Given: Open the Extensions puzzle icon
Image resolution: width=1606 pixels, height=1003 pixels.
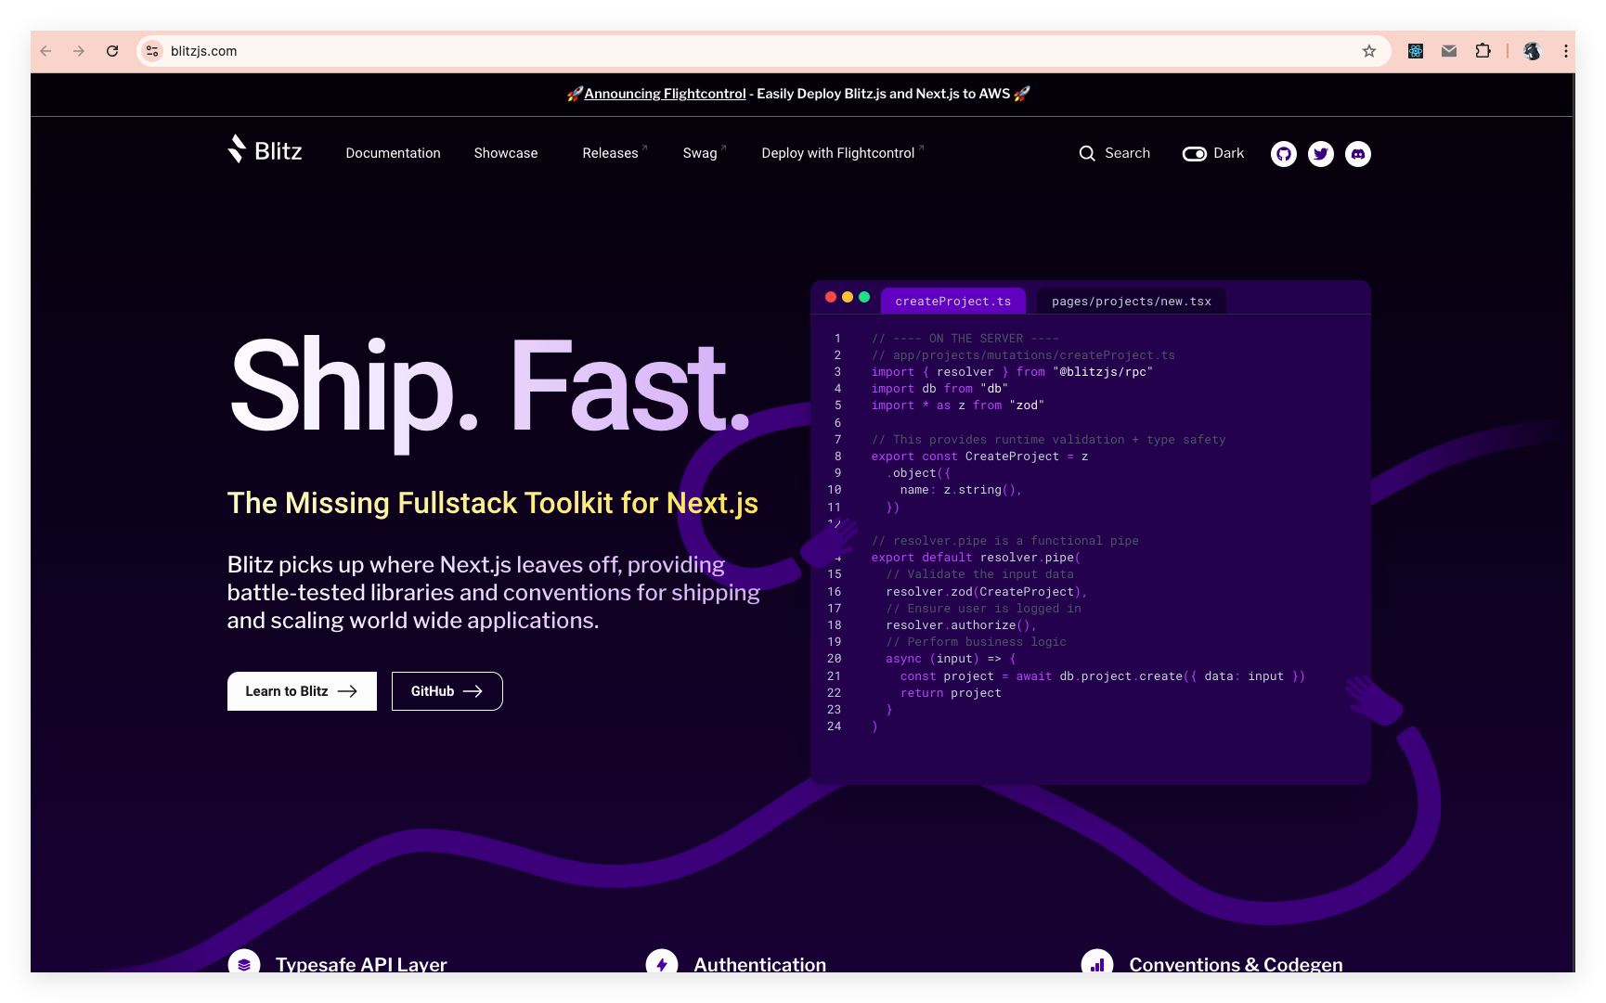Looking at the screenshot, I should pos(1483,51).
